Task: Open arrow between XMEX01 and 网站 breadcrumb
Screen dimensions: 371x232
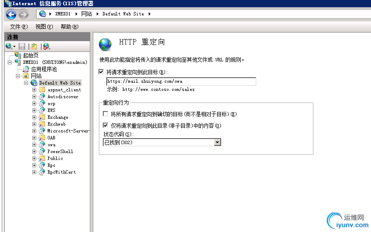Action: [76, 14]
